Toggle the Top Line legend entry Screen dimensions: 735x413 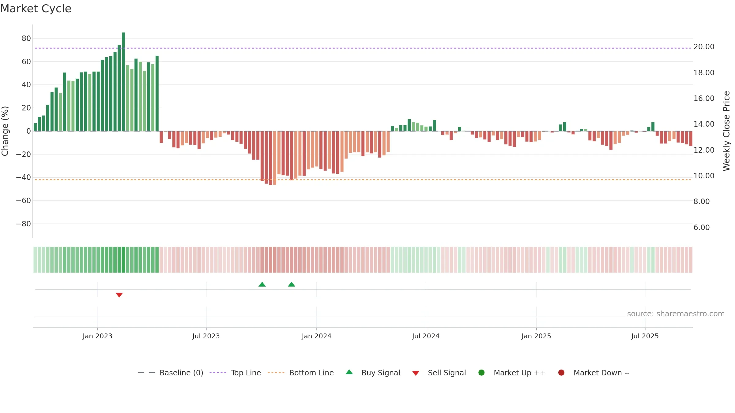(x=235, y=373)
